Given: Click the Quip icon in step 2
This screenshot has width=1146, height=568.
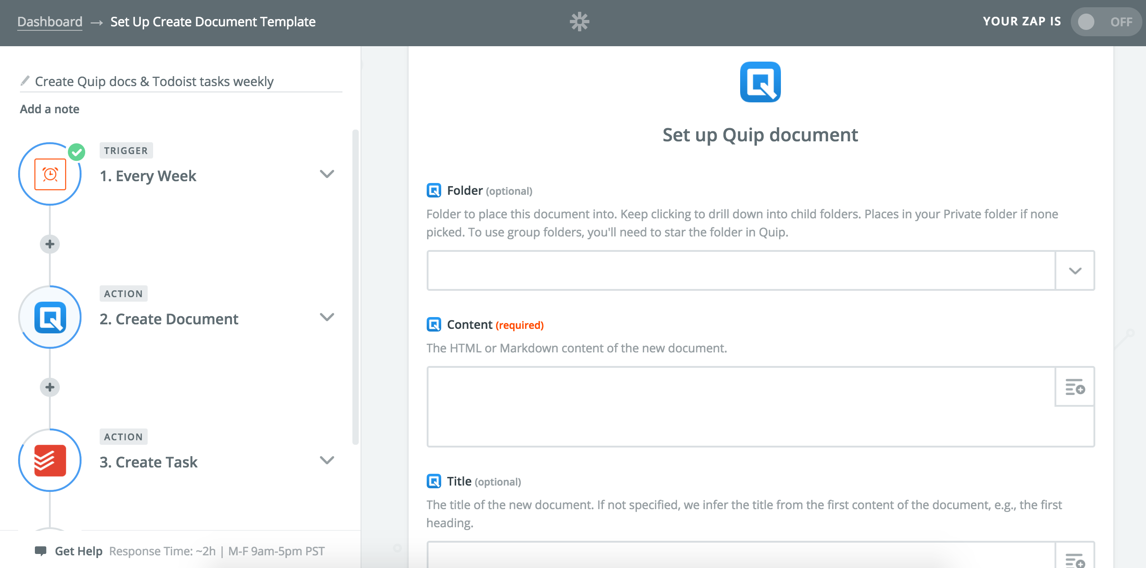Looking at the screenshot, I should point(50,318).
